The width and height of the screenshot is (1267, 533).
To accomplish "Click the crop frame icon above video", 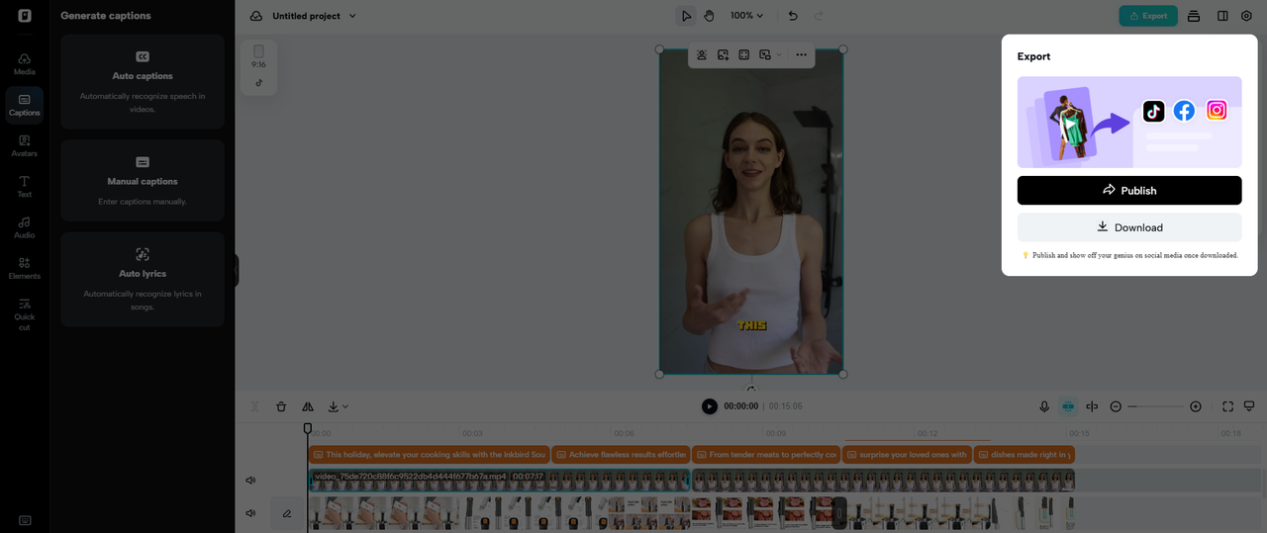I will tap(744, 55).
